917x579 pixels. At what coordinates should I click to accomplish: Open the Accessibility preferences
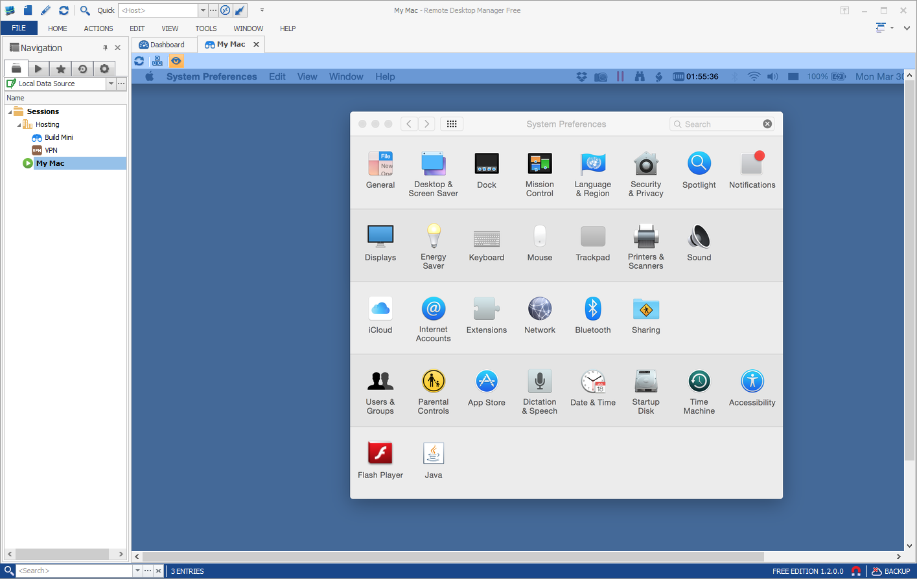(752, 389)
